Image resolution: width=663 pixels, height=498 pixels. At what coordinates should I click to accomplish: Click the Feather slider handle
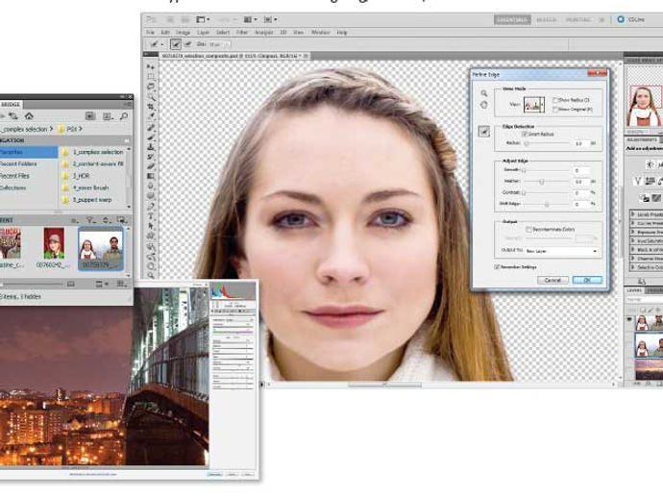[x=541, y=182]
